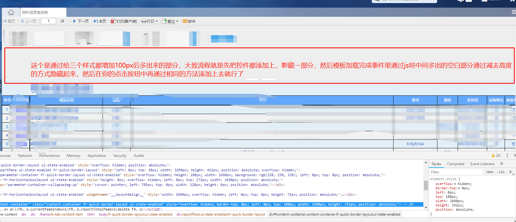Show more style pane tabs chevron
Viewport: 516px width, 222px height.
click(x=502, y=164)
